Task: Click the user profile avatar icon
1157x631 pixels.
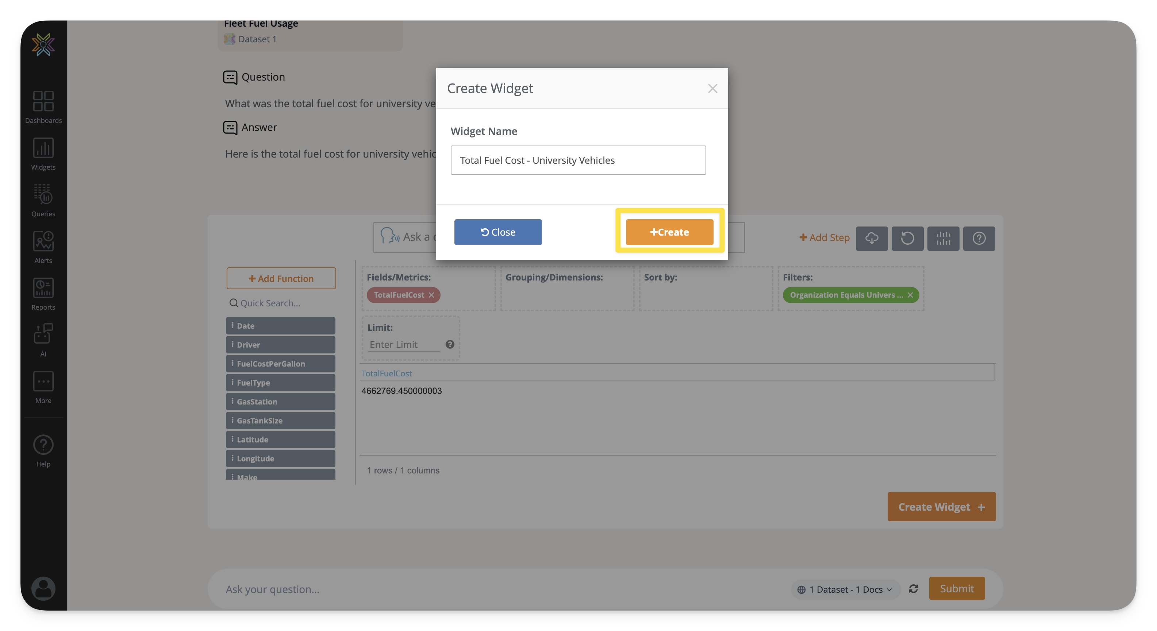Action: pyautogui.click(x=43, y=588)
